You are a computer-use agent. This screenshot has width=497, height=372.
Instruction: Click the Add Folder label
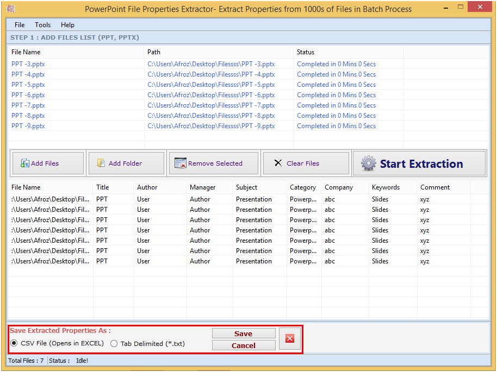tap(125, 163)
